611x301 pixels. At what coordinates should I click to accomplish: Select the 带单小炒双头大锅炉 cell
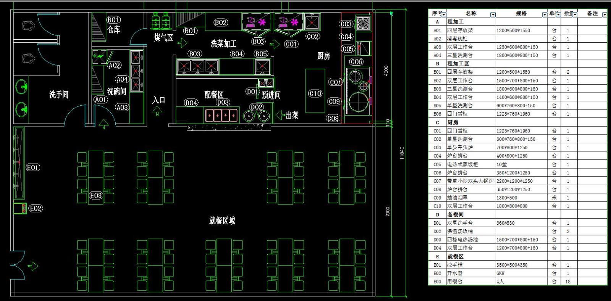click(471, 181)
